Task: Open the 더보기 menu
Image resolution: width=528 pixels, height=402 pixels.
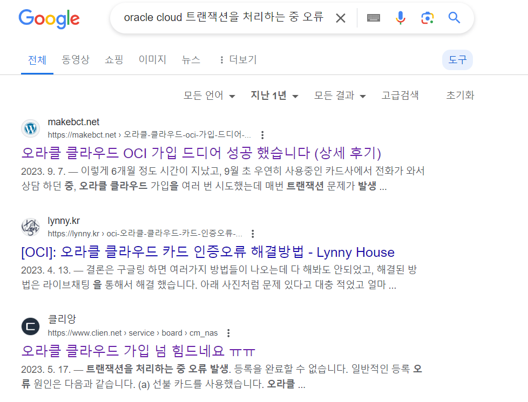Action: [x=239, y=60]
